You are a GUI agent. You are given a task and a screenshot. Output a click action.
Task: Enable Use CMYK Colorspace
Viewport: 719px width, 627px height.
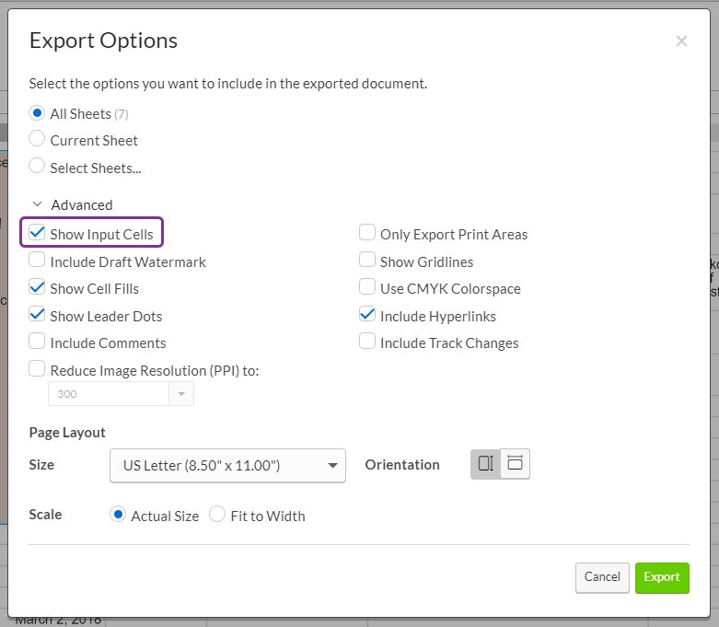pyautogui.click(x=367, y=288)
